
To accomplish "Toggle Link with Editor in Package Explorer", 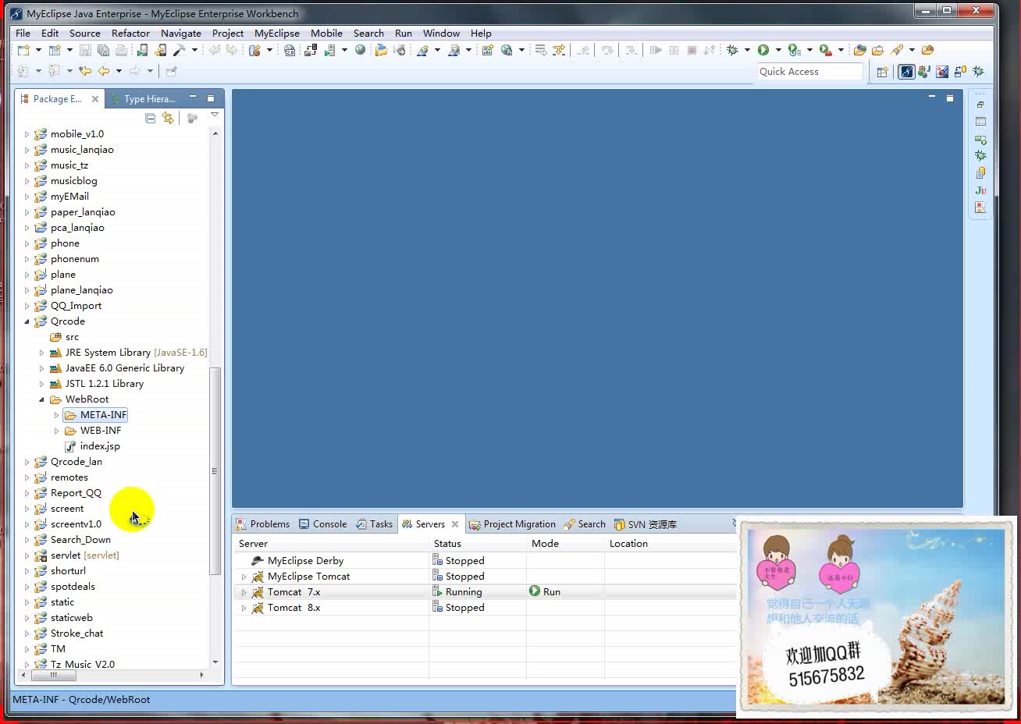I will coord(168,118).
